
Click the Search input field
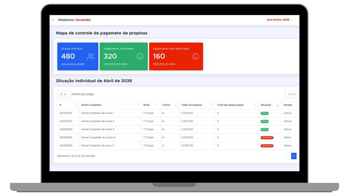tap(293, 94)
